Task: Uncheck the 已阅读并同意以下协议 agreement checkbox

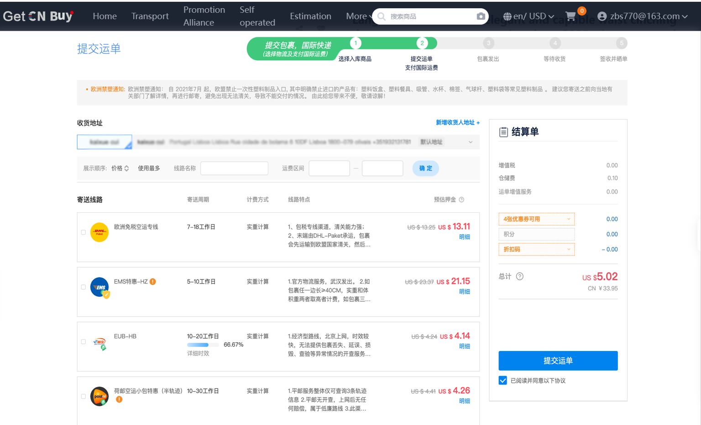Action: 503,380
